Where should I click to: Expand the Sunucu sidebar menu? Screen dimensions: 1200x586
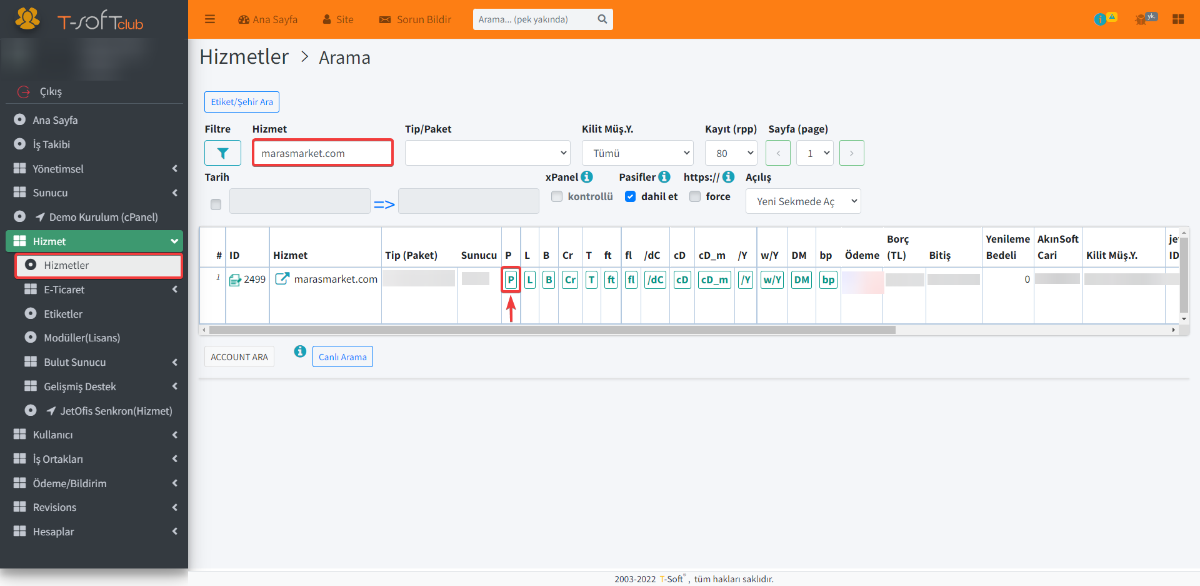(94, 193)
